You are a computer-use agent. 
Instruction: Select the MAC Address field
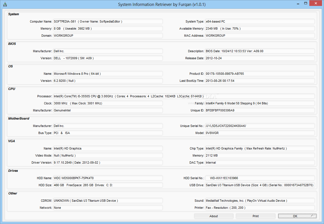260,36
